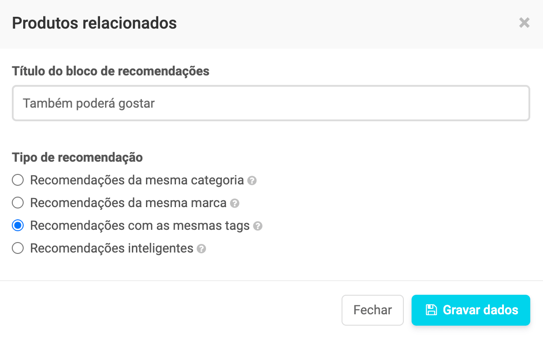Screen dimensions: 543x337
Task: Choose the Recomendações inteligentes option
Action: [x=17, y=248]
